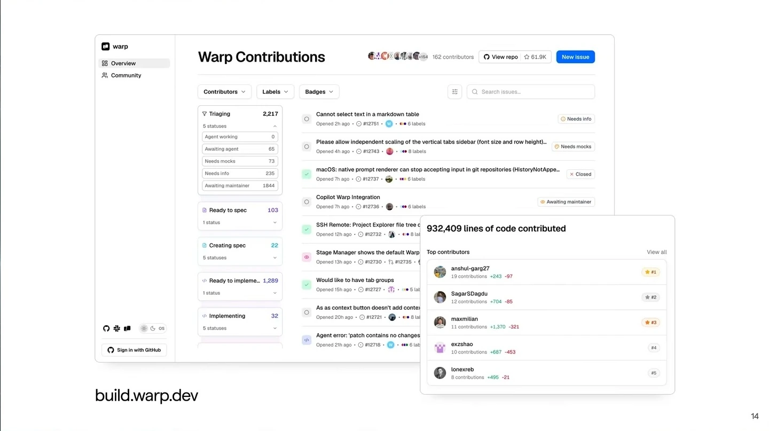The height and width of the screenshot is (431, 769).
Task: Open issue Cannot select text in a markdown table
Action: (367, 114)
